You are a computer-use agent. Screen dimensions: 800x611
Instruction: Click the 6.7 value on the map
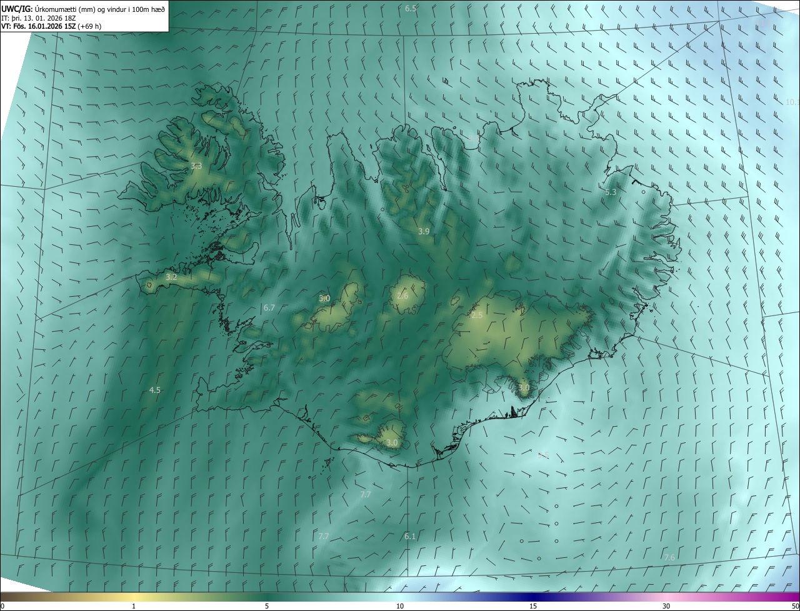click(269, 308)
